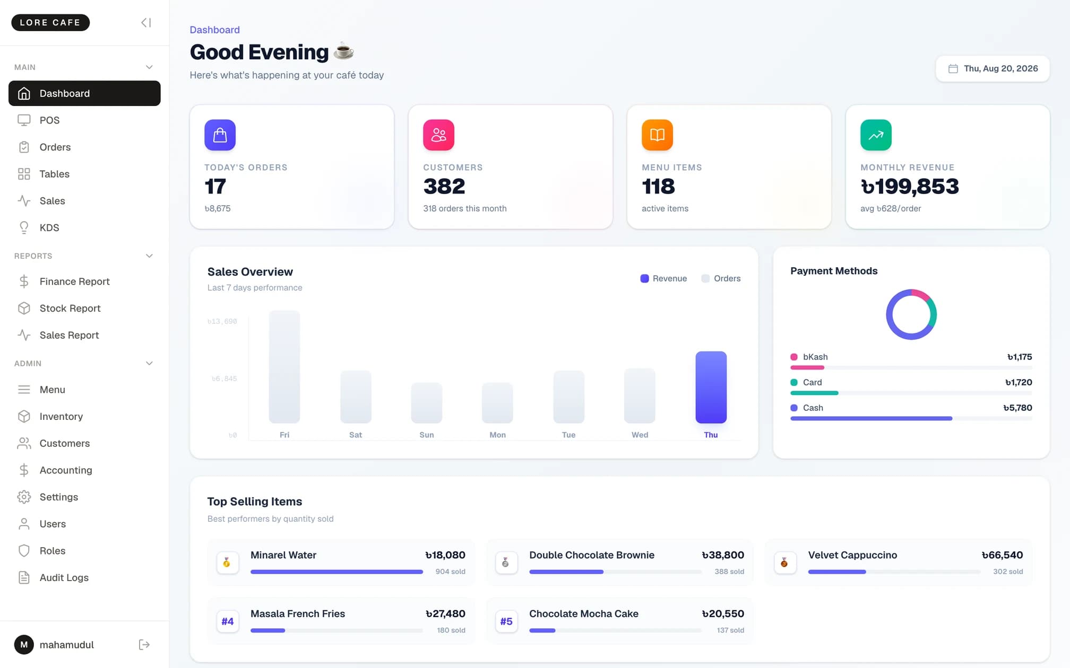The image size is (1070, 668).
Task: Click the Chocolate Mocha Cake item name
Action: point(583,614)
